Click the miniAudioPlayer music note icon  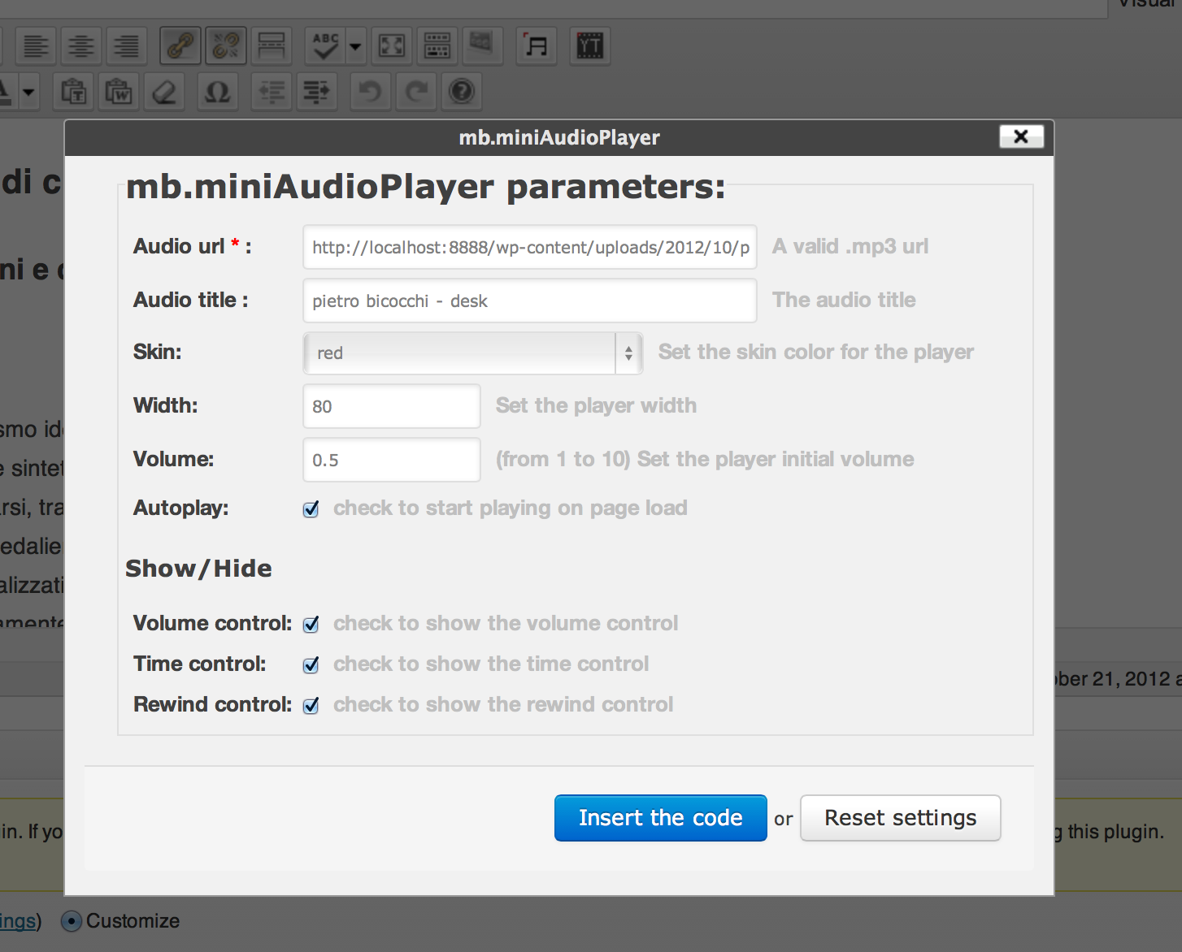tap(537, 45)
